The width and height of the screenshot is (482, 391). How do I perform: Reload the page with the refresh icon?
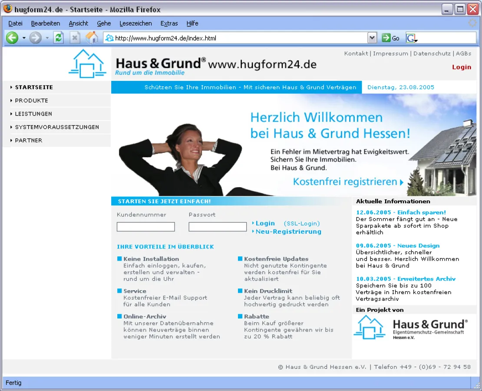click(x=58, y=38)
